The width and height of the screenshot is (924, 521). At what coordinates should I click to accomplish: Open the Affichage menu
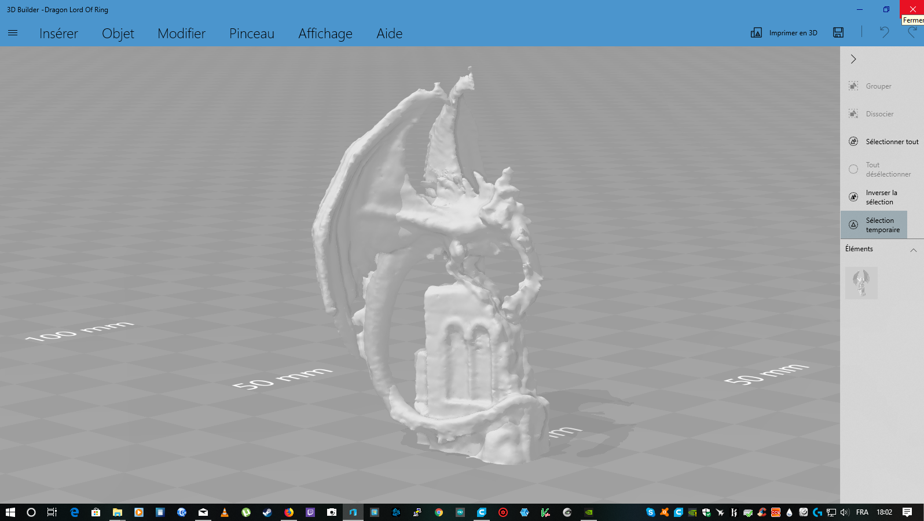(325, 34)
